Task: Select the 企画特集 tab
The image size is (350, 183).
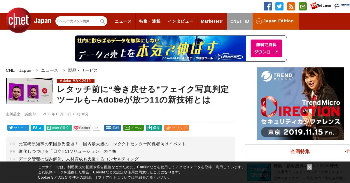Action: (x=300, y=151)
